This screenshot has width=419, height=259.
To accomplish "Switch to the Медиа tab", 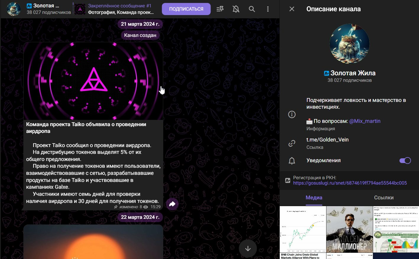I will tap(314, 198).
